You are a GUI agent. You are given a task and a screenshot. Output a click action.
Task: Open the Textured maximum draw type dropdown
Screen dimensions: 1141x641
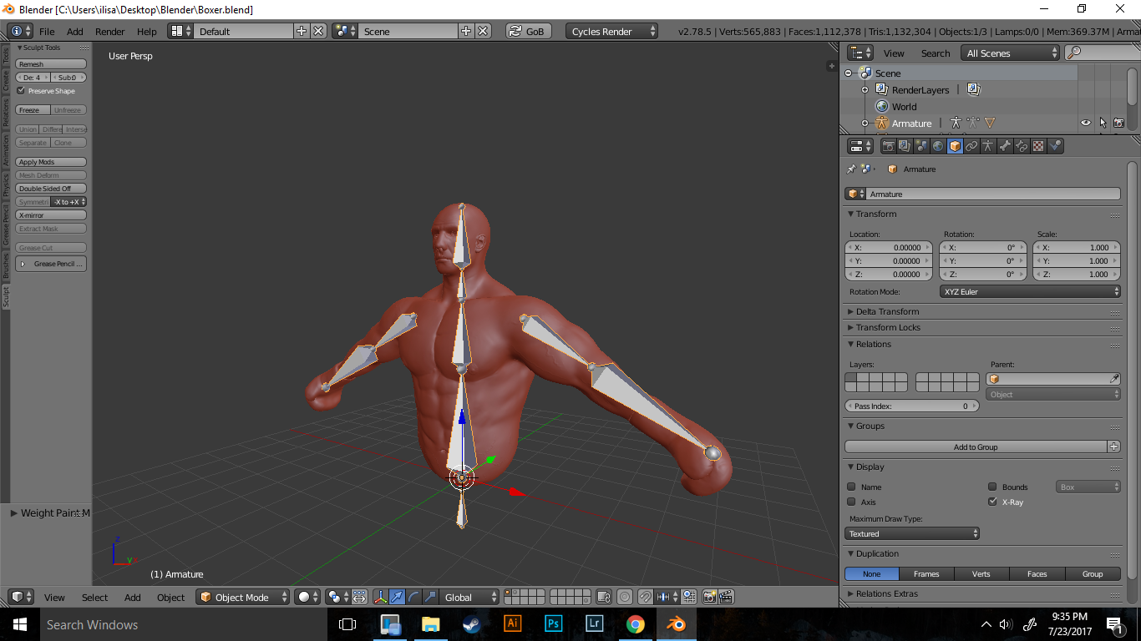(912, 533)
